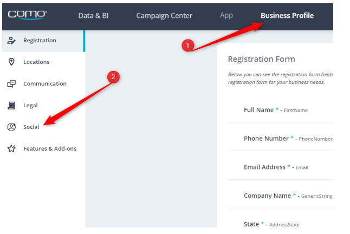
Task: Select the Business Profile tab
Action: coord(287,15)
